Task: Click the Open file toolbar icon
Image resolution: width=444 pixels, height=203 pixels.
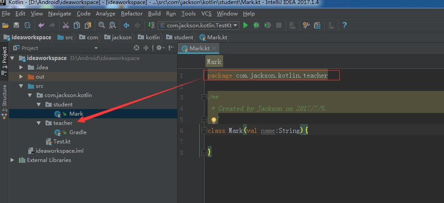Action: 5,26
